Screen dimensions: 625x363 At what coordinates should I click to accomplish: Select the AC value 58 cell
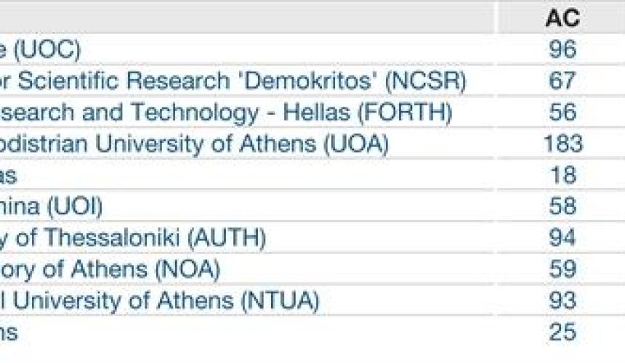pyautogui.click(x=562, y=207)
